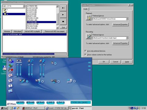Screen dimensions: 147x110
Task: Open the playback preferred device dropdown
Action: 127,19
